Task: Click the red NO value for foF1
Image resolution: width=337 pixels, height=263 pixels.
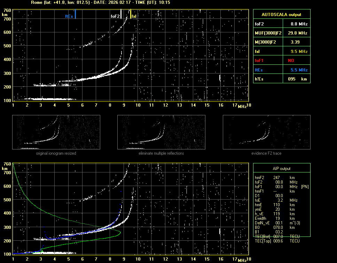Action: (x=291, y=61)
